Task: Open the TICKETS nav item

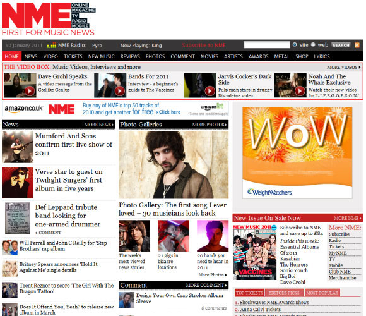Action: point(73,56)
